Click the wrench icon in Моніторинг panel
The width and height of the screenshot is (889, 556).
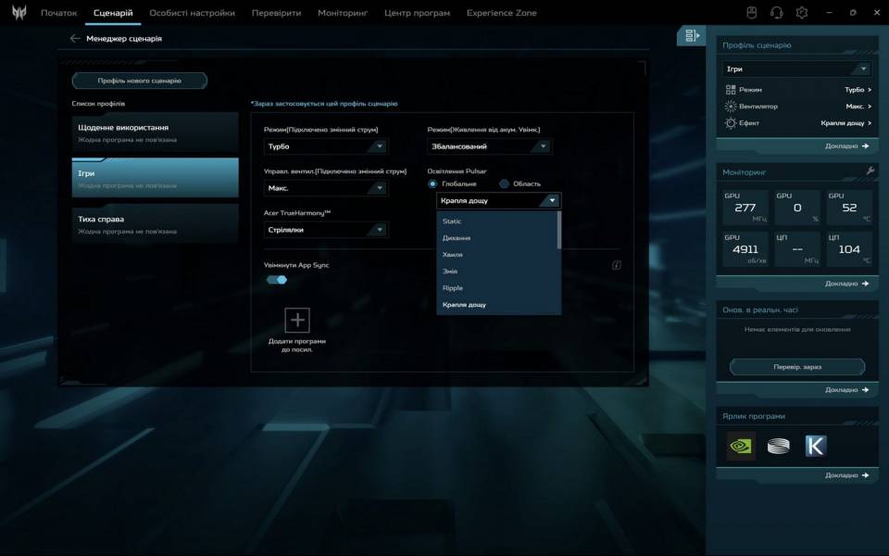870,171
